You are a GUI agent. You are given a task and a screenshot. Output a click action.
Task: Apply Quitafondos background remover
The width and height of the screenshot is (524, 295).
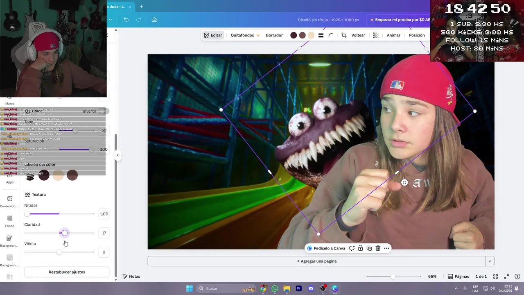pos(245,35)
